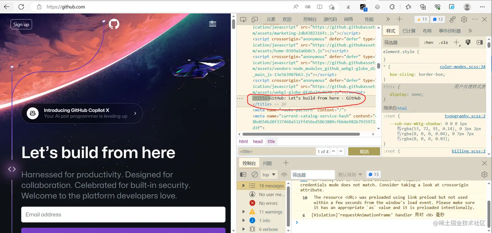Viewport: 492px width, 233px height.
Task: Open the 网络 Network tab
Action: coord(348,19)
